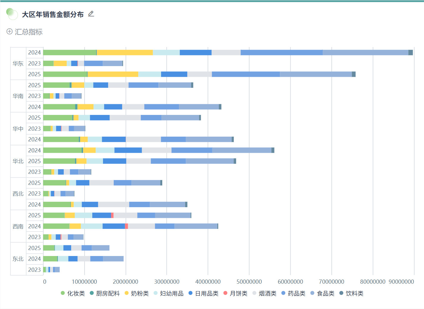This screenshot has height=309, width=424.
Task: Click the 月饼类 red legend dot
Action: (225, 293)
